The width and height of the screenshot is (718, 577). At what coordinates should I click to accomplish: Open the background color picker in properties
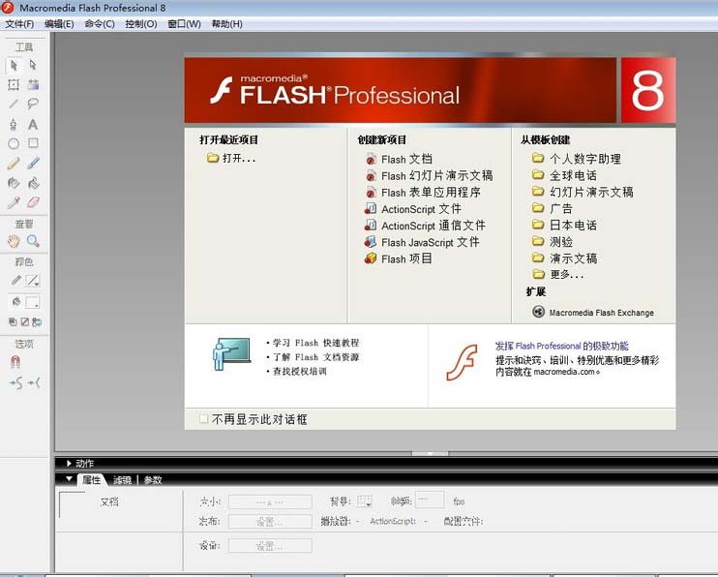(x=364, y=501)
